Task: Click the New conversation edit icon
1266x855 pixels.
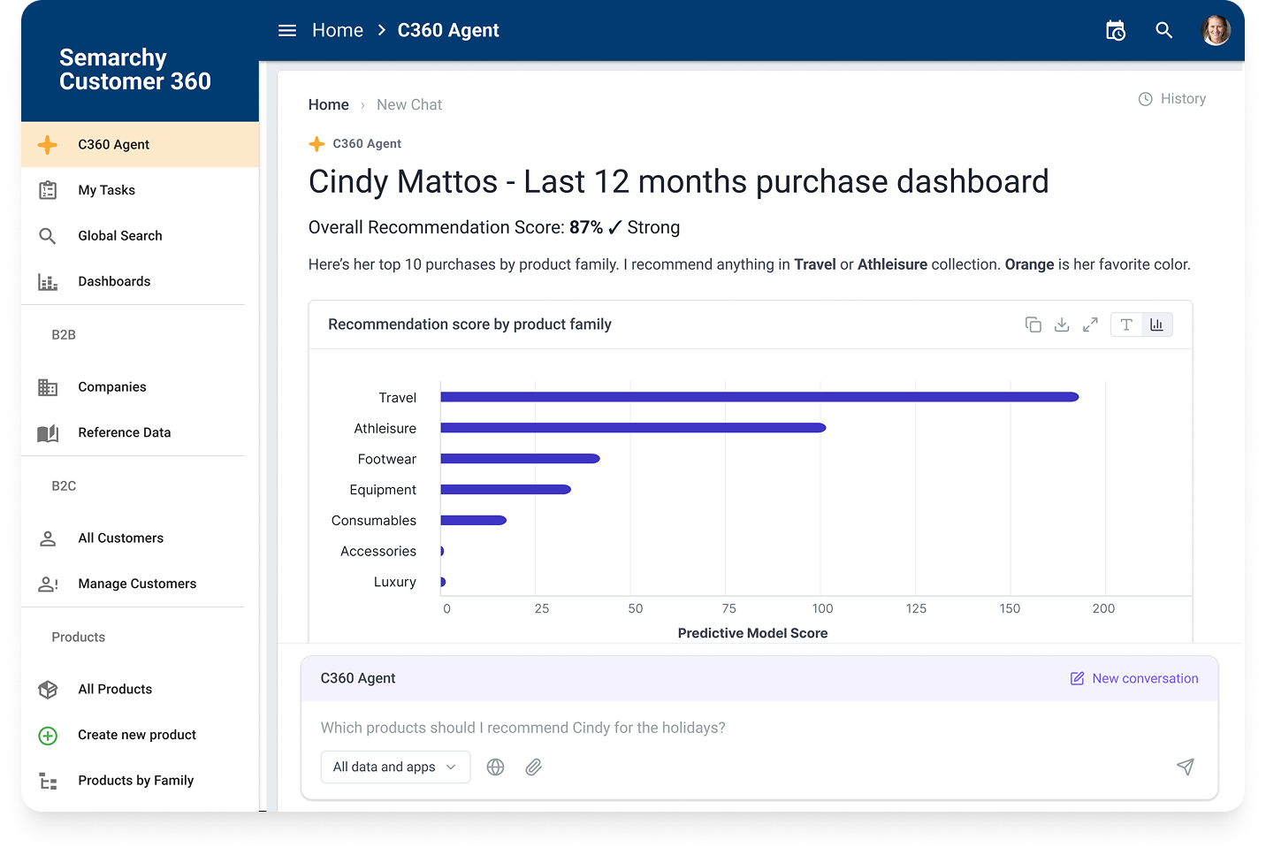Action: (x=1077, y=679)
